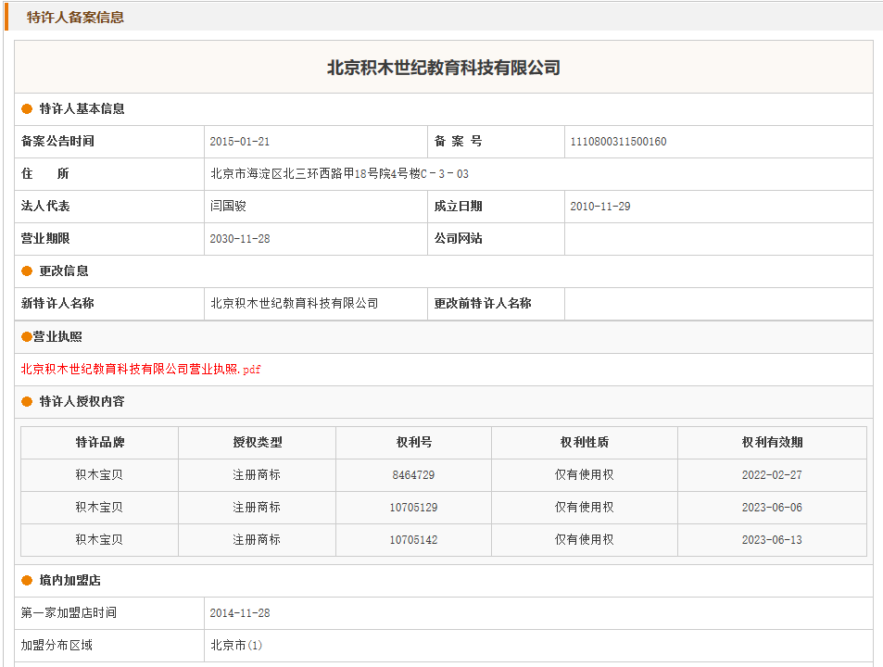Click the orange bullet beside 特许人授权内容
The width and height of the screenshot is (883, 667).
(x=27, y=402)
